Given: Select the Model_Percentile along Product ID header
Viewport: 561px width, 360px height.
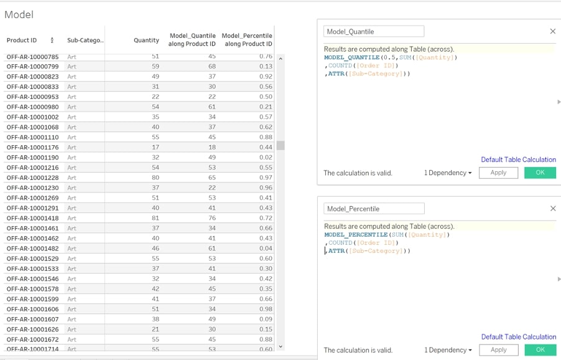Looking at the screenshot, I should click(247, 40).
